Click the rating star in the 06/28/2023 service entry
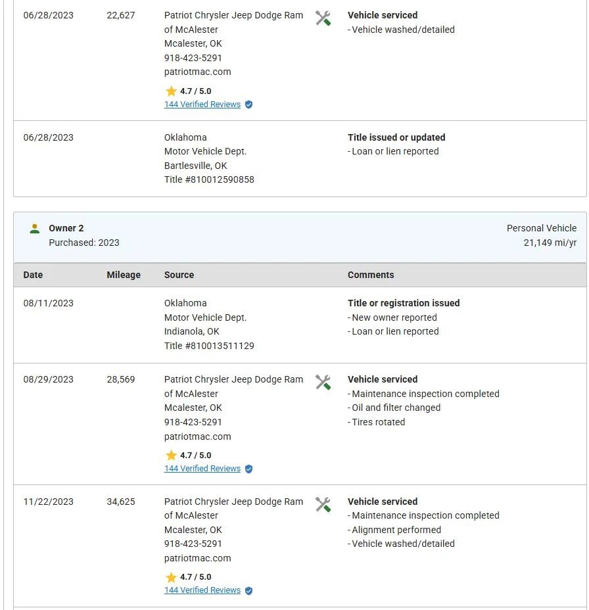The height and width of the screenshot is (610, 589). click(171, 91)
